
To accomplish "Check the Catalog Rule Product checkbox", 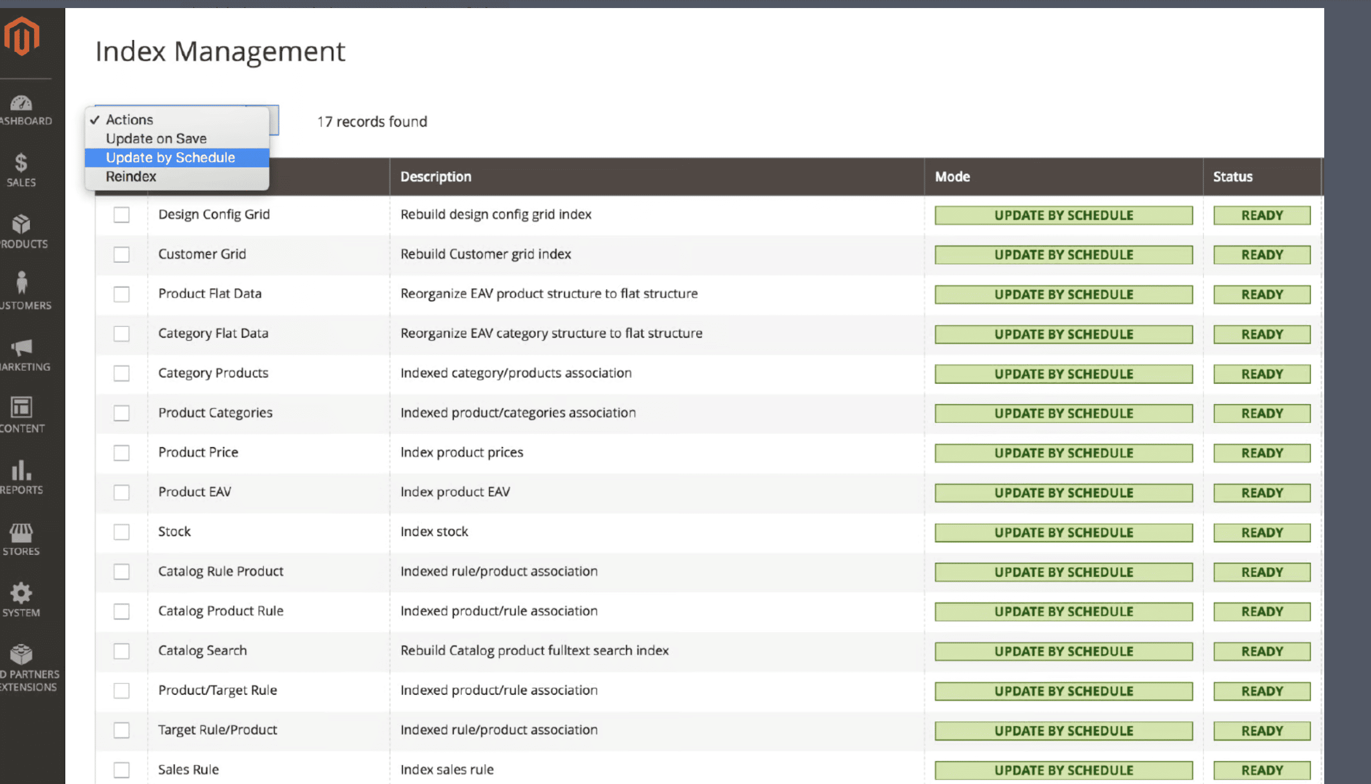I will 122,572.
